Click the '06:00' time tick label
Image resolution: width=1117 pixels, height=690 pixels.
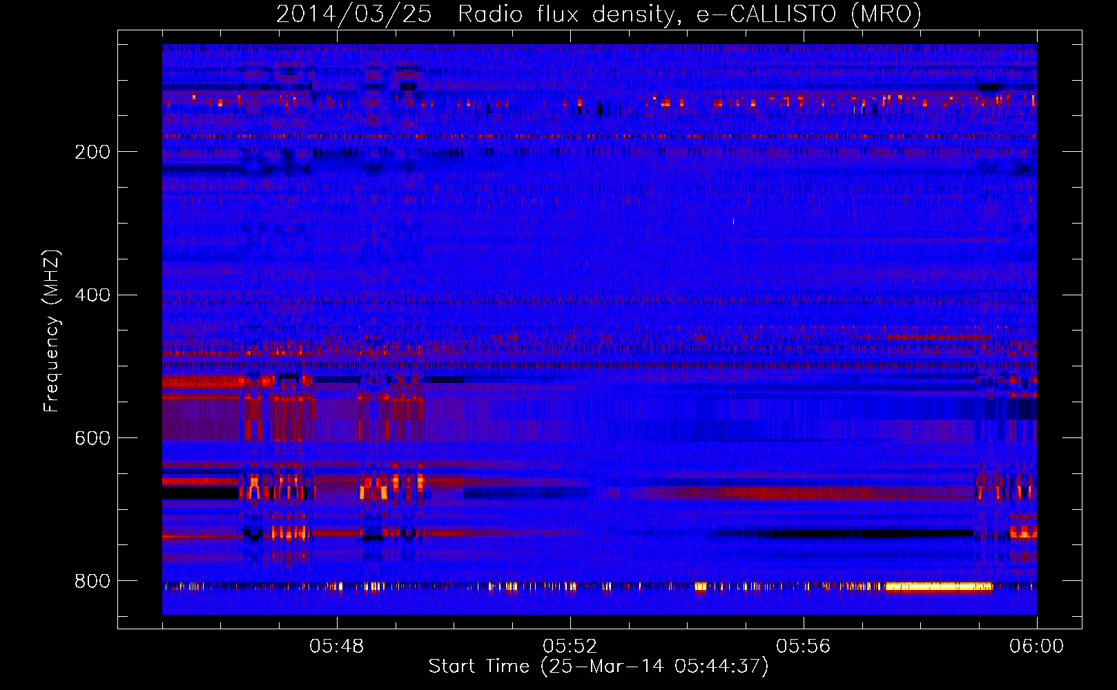pos(1036,647)
